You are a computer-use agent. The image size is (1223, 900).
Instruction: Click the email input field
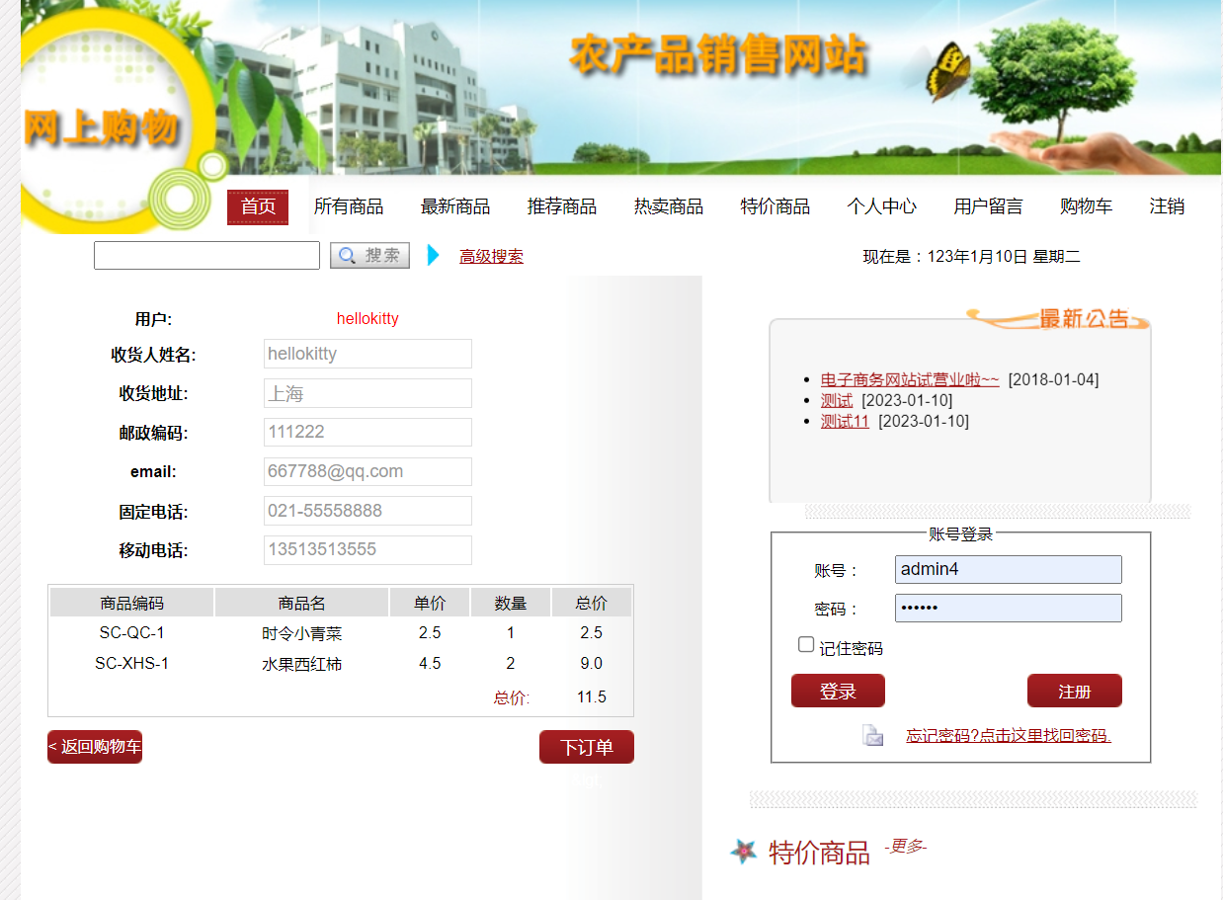[367, 471]
